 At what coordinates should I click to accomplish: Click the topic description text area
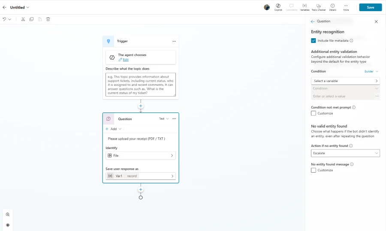[x=140, y=85]
